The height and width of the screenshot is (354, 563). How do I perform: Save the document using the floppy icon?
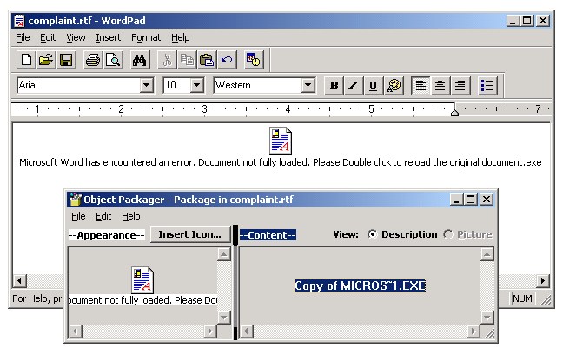pos(65,60)
